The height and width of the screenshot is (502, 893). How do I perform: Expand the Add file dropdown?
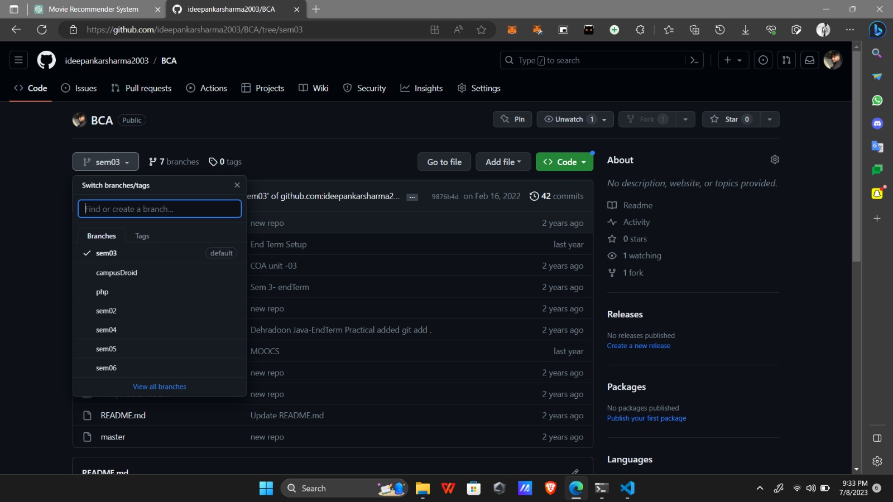[503, 162]
